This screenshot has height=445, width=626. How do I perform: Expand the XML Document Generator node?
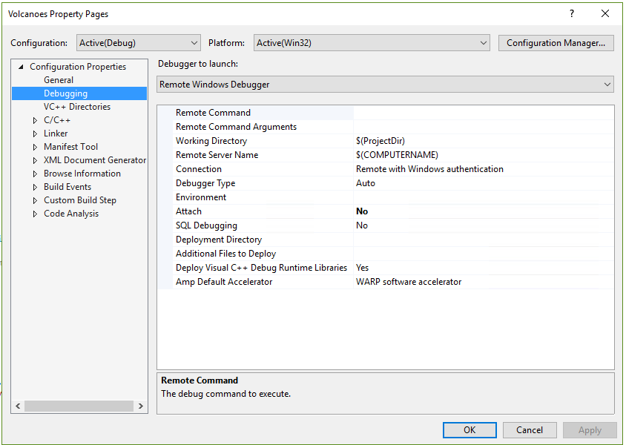[34, 159]
